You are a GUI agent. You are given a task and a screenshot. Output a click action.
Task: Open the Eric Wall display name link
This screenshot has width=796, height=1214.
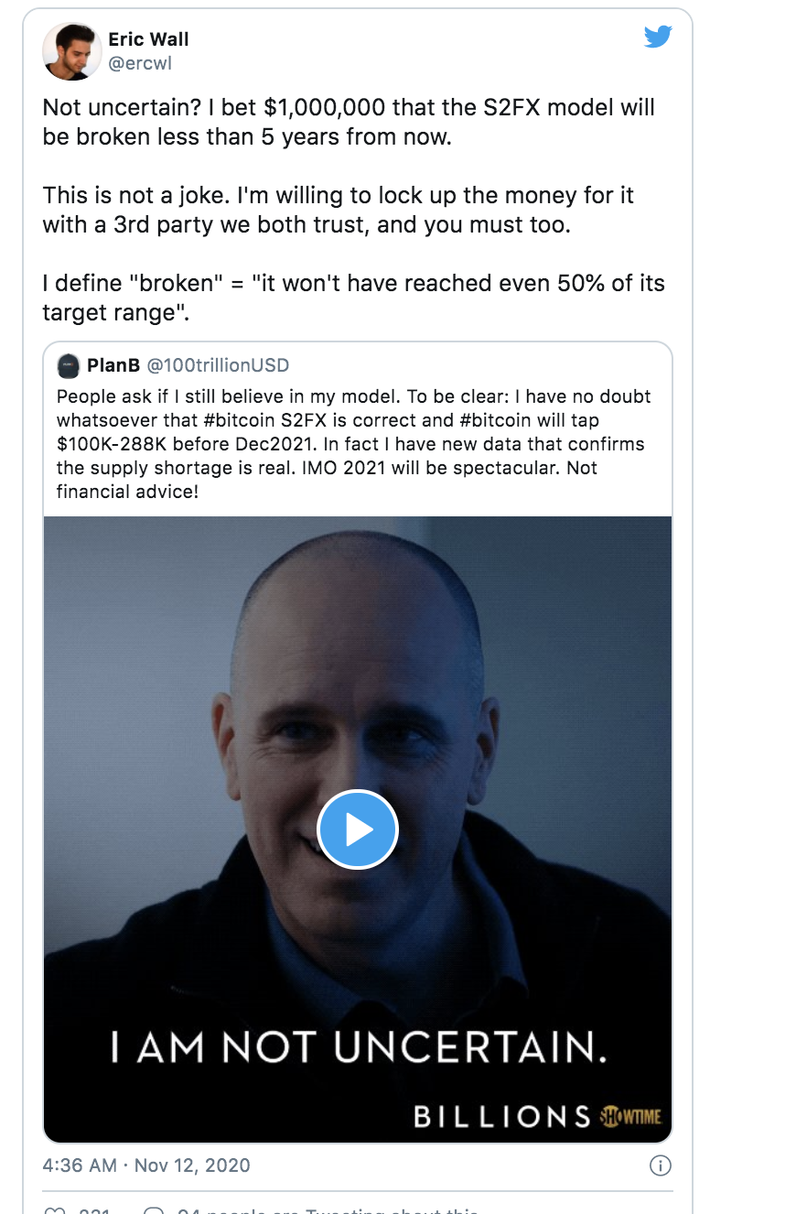point(148,39)
